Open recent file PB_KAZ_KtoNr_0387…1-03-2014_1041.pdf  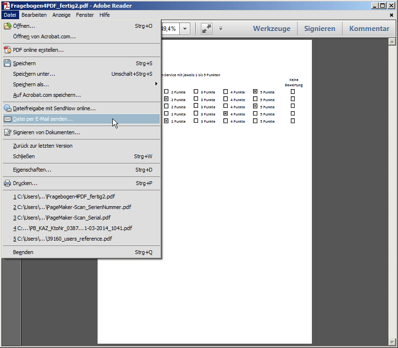point(81,228)
